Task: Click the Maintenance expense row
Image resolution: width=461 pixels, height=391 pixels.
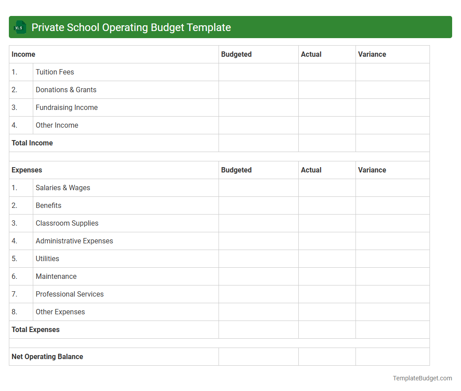Action: (x=56, y=276)
